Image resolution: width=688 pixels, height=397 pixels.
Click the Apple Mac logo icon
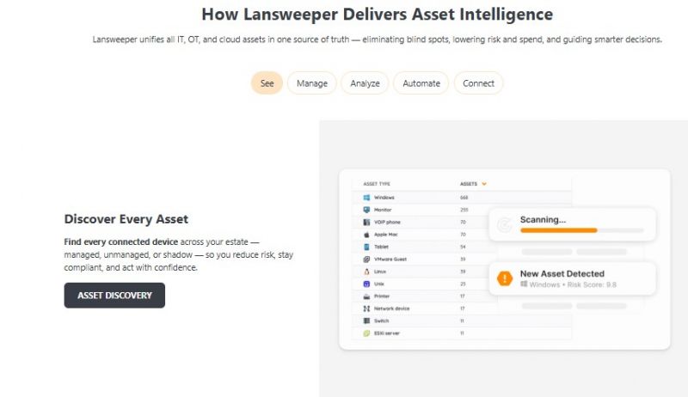[366, 235]
